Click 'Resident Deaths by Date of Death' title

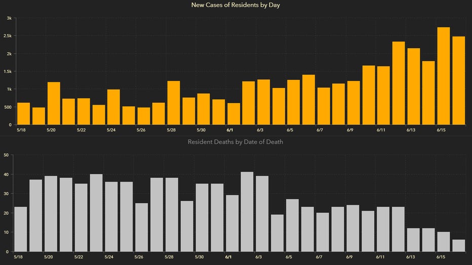(235, 142)
